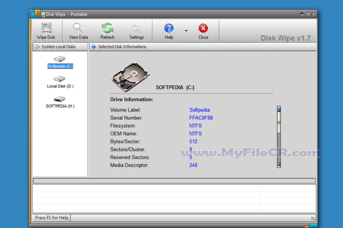Click the Softpedia (C:) drive label
Viewport: 343px width, 228px height.
(60, 66)
